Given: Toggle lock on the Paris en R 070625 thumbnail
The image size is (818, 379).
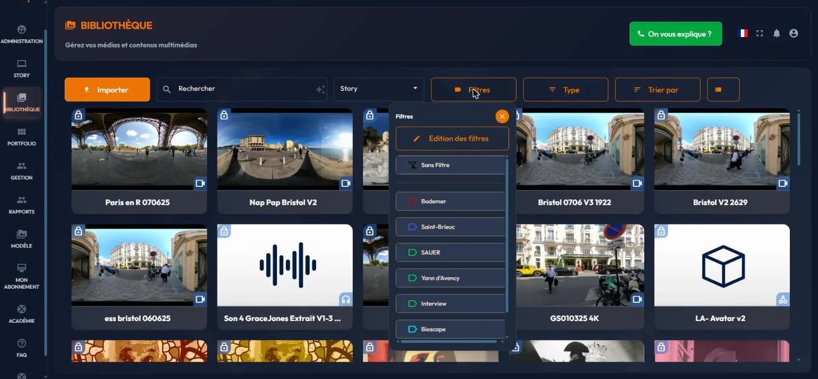Looking at the screenshot, I should [78, 115].
